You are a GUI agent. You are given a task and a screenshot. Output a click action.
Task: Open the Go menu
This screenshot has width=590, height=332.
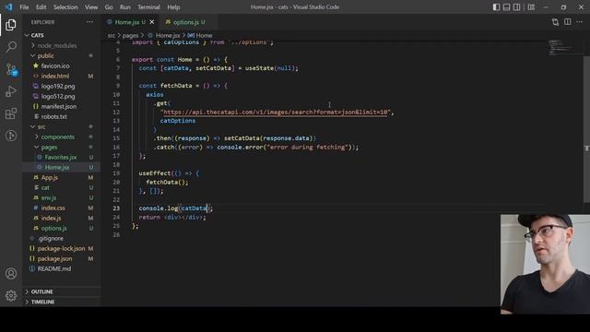point(109,7)
